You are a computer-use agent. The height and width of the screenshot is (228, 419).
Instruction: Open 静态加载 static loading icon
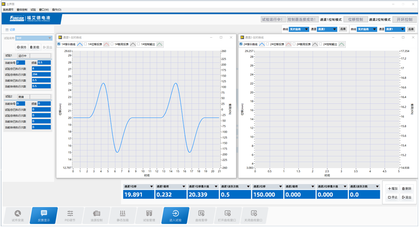pos(122,215)
